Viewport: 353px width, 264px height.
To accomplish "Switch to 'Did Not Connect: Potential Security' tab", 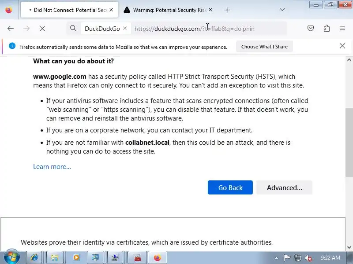I will pyautogui.click(x=70, y=10).
